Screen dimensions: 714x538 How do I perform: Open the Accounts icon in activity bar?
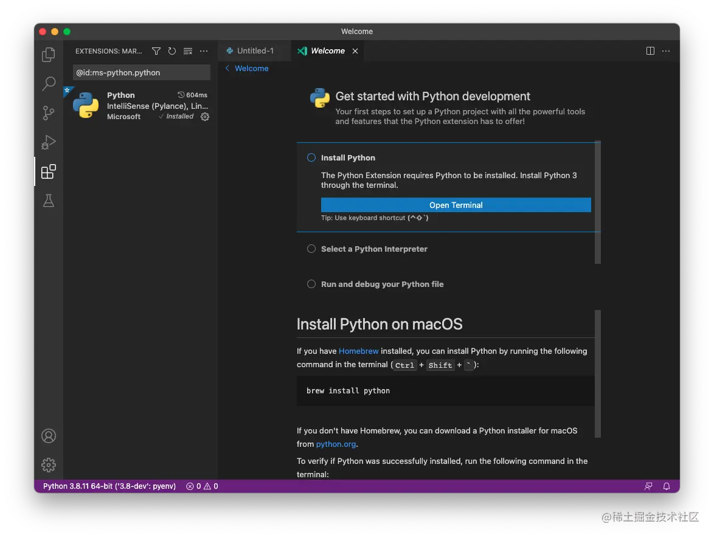pos(48,436)
